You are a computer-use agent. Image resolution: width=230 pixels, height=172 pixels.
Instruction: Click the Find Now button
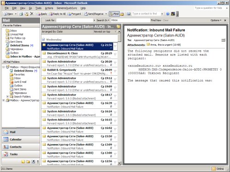[x=156, y=20]
